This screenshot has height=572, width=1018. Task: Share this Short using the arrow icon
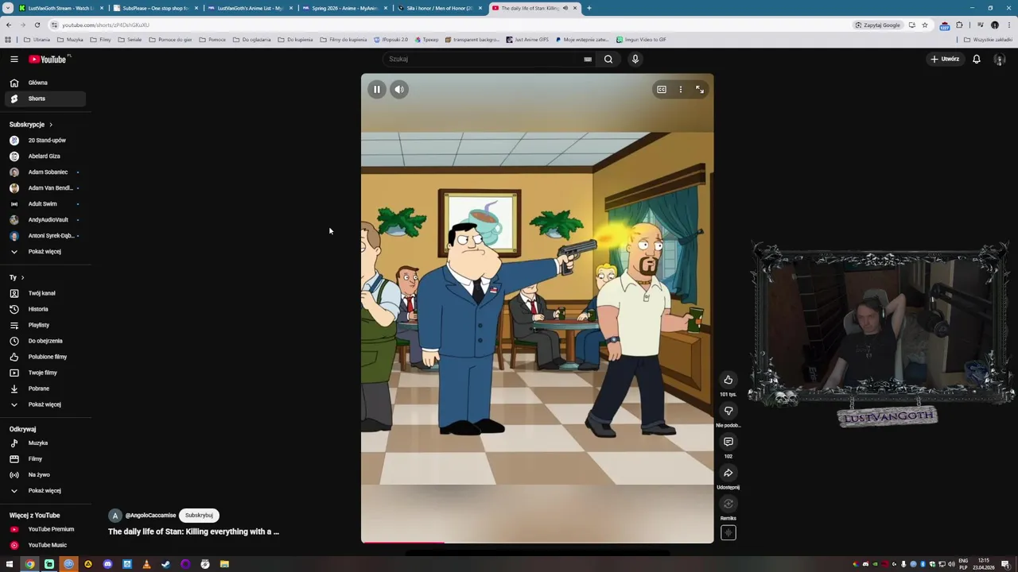[728, 473]
